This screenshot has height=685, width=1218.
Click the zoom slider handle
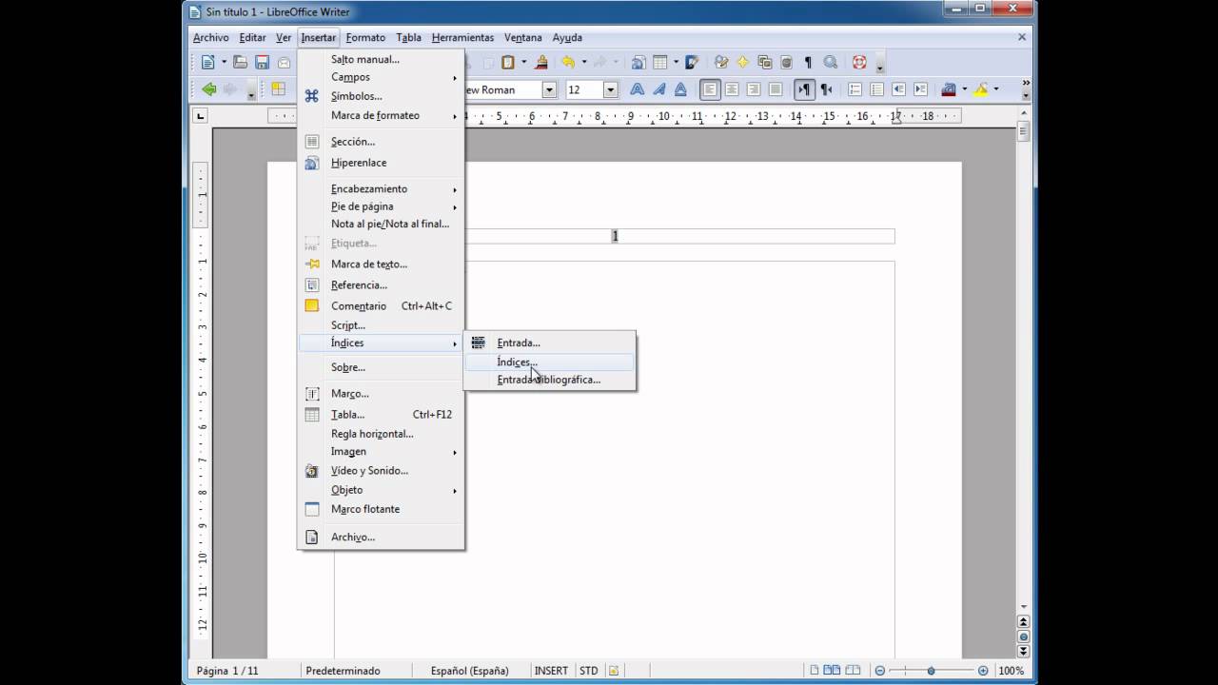(x=931, y=671)
